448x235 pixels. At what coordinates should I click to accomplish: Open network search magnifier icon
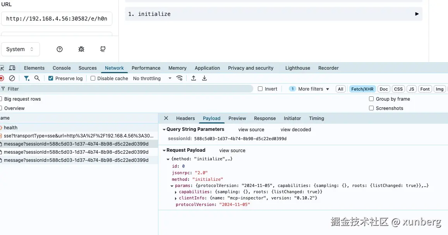click(37, 78)
